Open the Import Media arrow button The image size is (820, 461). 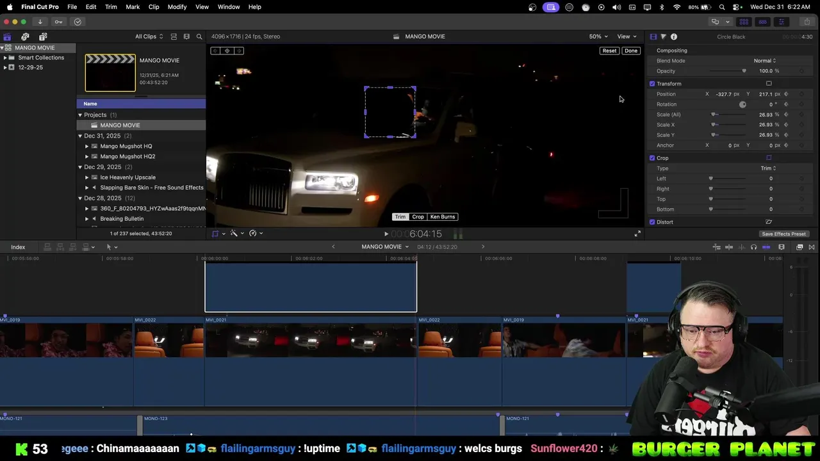tap(40, 22)
